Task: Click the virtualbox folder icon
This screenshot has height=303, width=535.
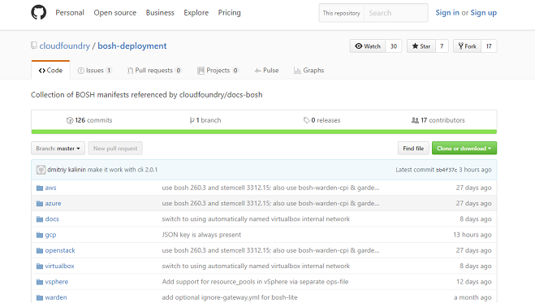Action: click(x=40, y=266)
